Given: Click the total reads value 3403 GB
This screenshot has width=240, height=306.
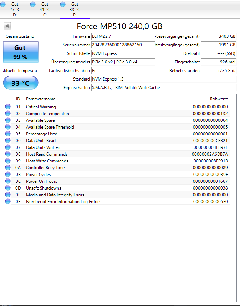Looking at the screenshot, I should (x=219, y=36).
